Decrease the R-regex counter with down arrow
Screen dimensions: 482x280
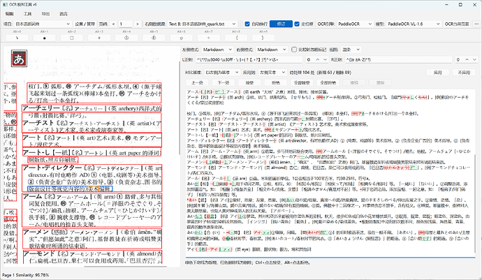(474, 59)
